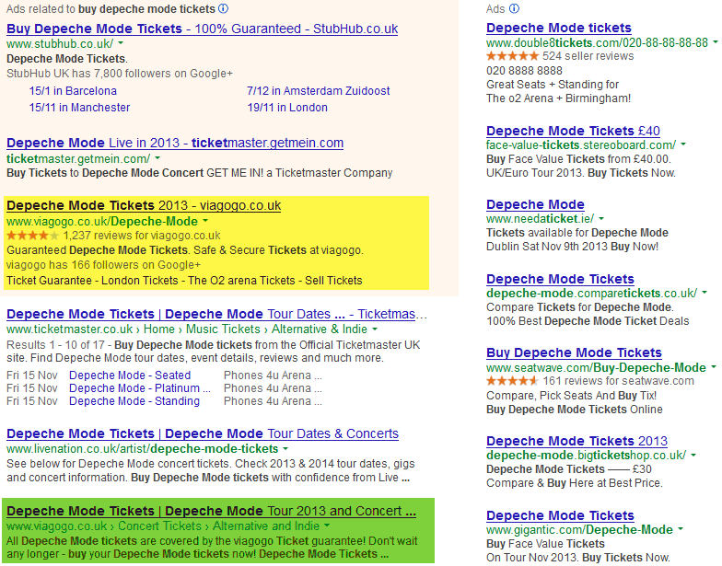Open dropdown arrow beside www.gigantic.com/Depeche-Mode
Screen dimensions: 722x566
(x=681, y=529)
